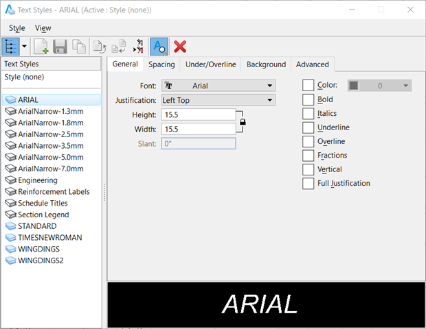Viewport: 426px width, 329px height.
Task: Open the Background tab
Action: point(266,64)
